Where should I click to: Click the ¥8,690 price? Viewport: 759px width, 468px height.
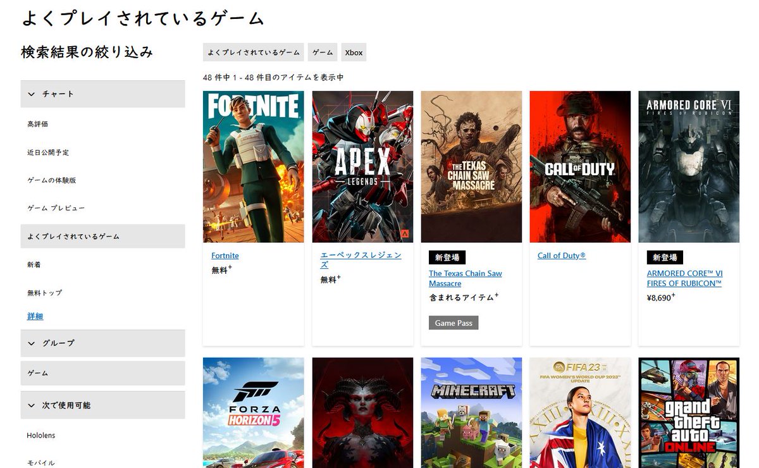click(660, 297)
